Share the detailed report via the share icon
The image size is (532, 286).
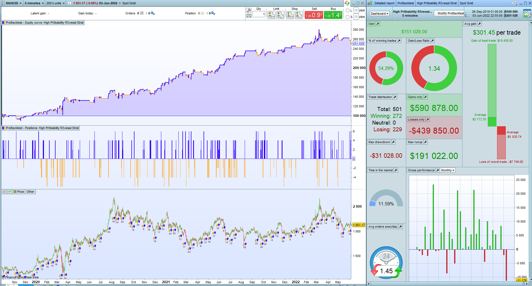515,3
